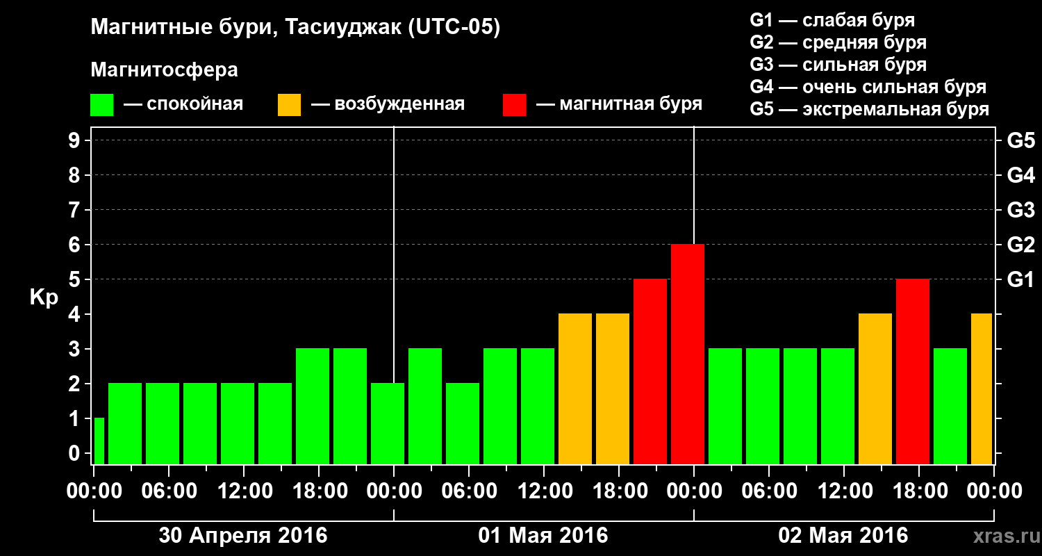Click the 'Магнитосфера' heading

coord(164,70)
